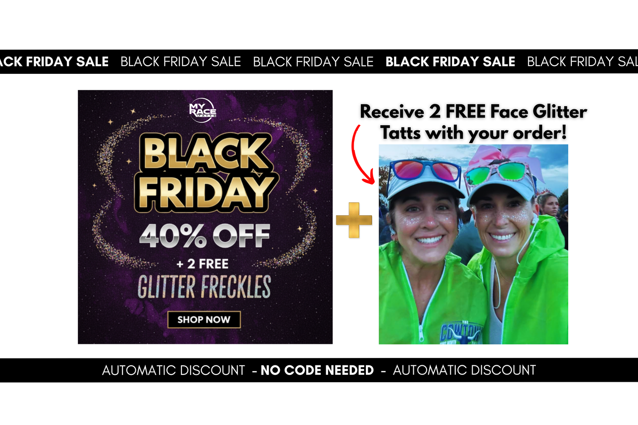Click the third BLACK FRIDAY SALE banner text
Viewport: 638px width, 425px height.
313,61
